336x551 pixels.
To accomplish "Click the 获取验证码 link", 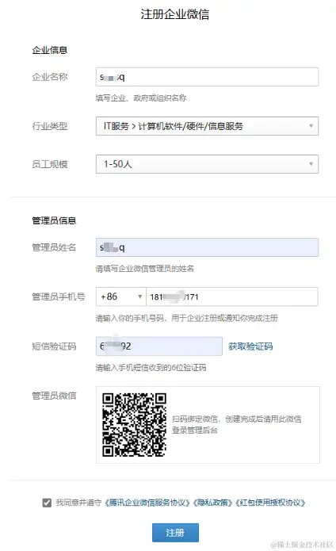I will pyautogui.click(x=250, y=346).
